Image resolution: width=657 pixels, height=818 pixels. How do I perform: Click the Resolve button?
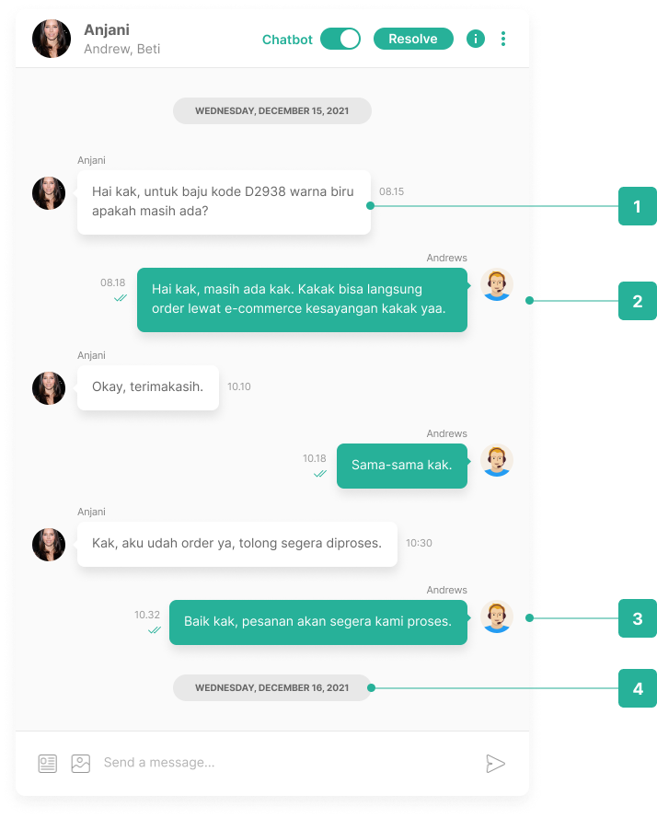coord(413,40)
